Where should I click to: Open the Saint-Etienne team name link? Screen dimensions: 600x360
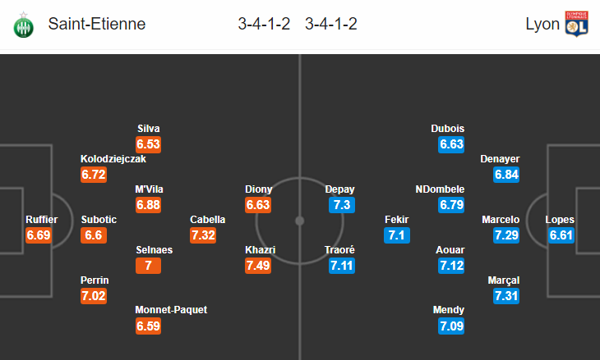click(x=97, y=24)
